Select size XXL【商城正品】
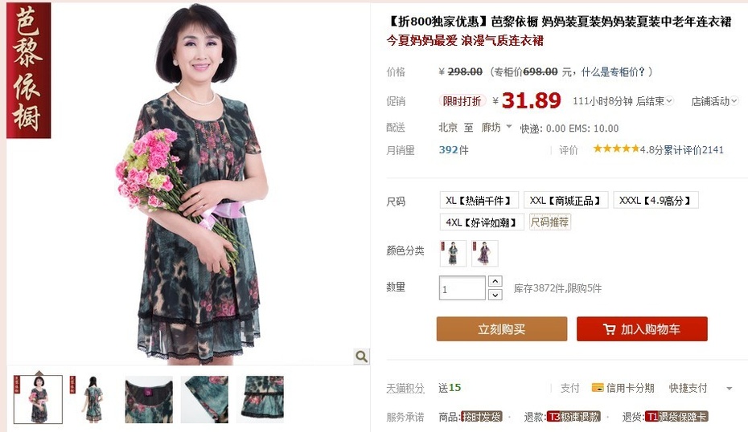 click(565, 201)
